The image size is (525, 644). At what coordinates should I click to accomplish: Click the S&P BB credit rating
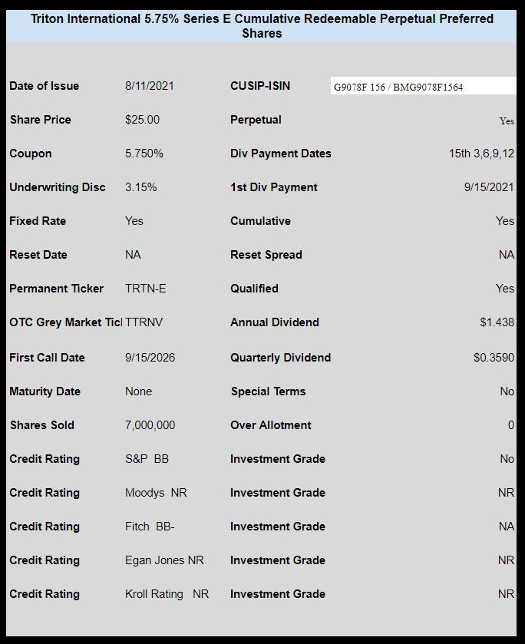[x=147, y=459]
